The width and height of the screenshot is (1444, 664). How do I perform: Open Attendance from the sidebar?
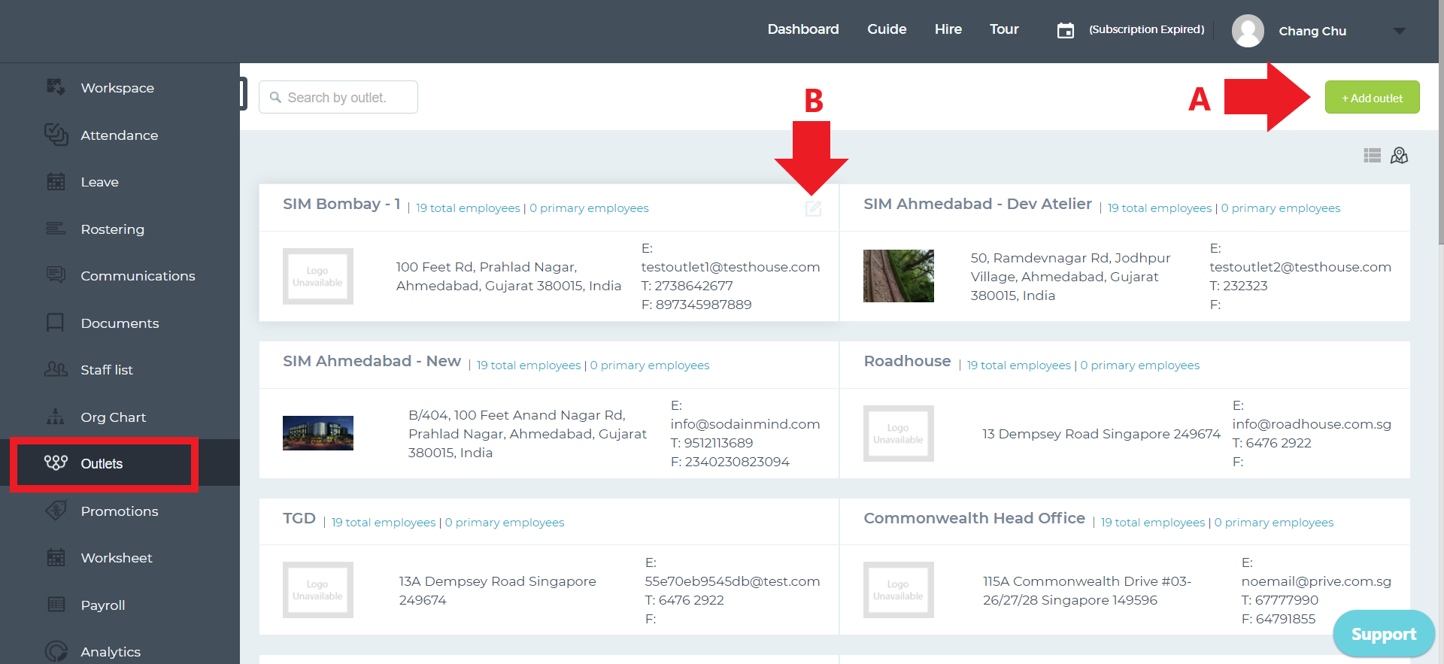coord(120,135)
